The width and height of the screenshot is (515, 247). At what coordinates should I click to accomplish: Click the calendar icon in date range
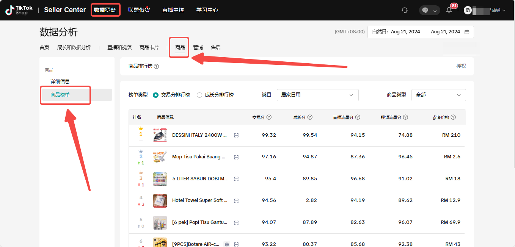point(467,32)
